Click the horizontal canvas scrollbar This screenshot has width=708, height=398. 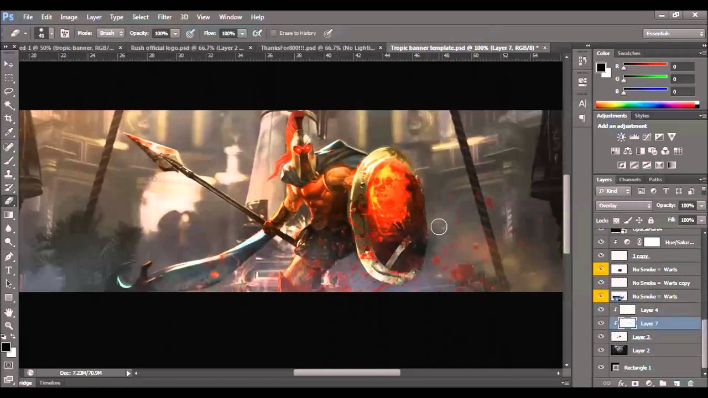pos(346,373)
